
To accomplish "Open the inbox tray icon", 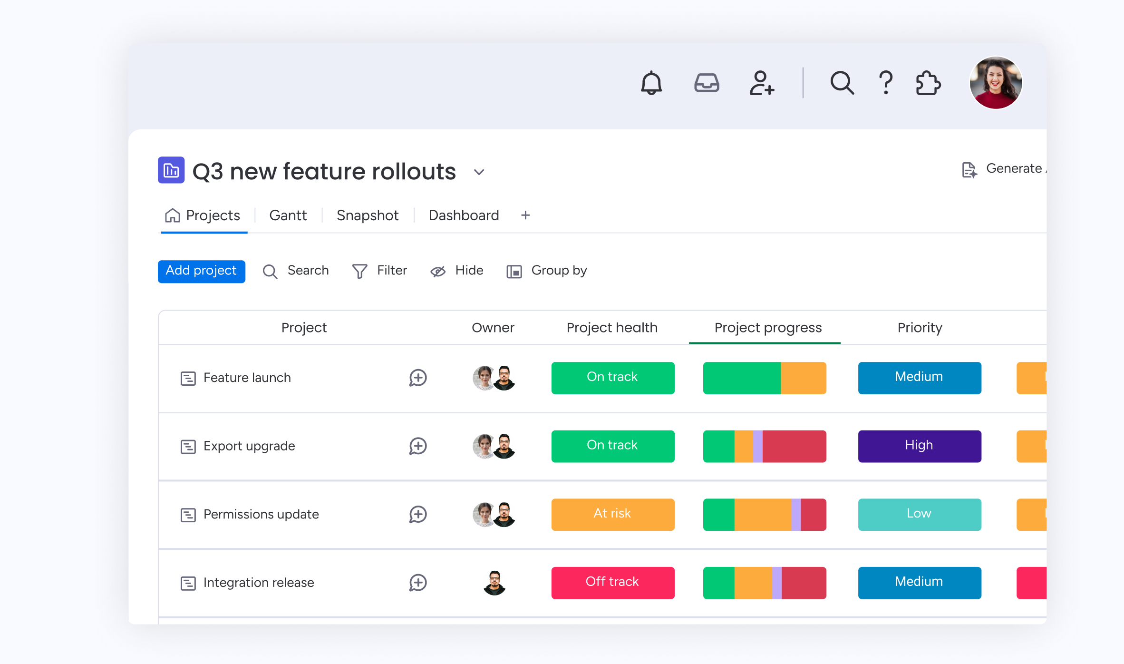I will [x=706, y=83].
